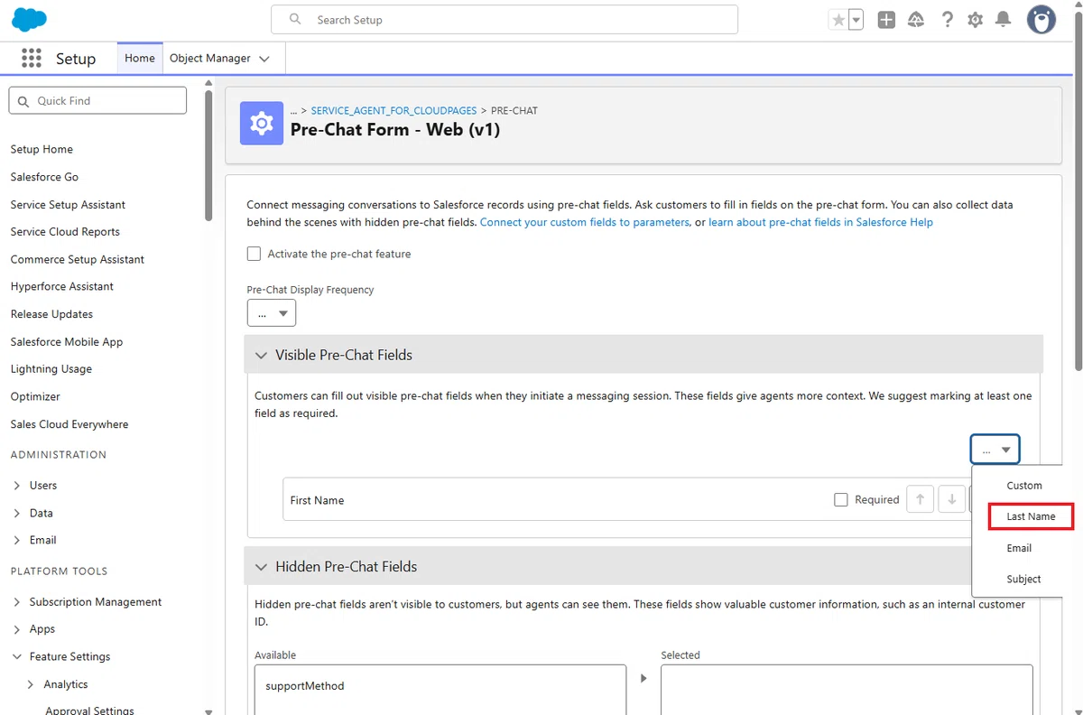Click the Global Actions plus icon

tap(886, 20)
